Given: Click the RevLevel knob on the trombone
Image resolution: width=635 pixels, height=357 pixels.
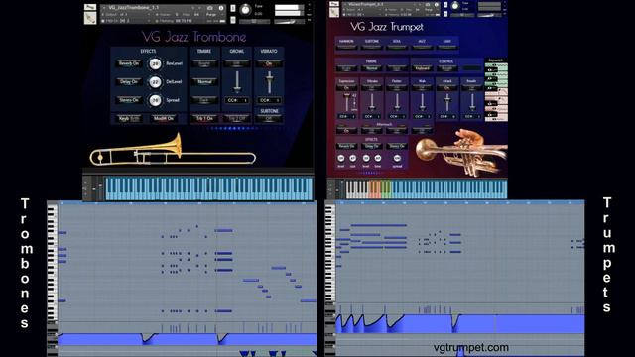Looking at the screenshot, I should coord(155,63).
